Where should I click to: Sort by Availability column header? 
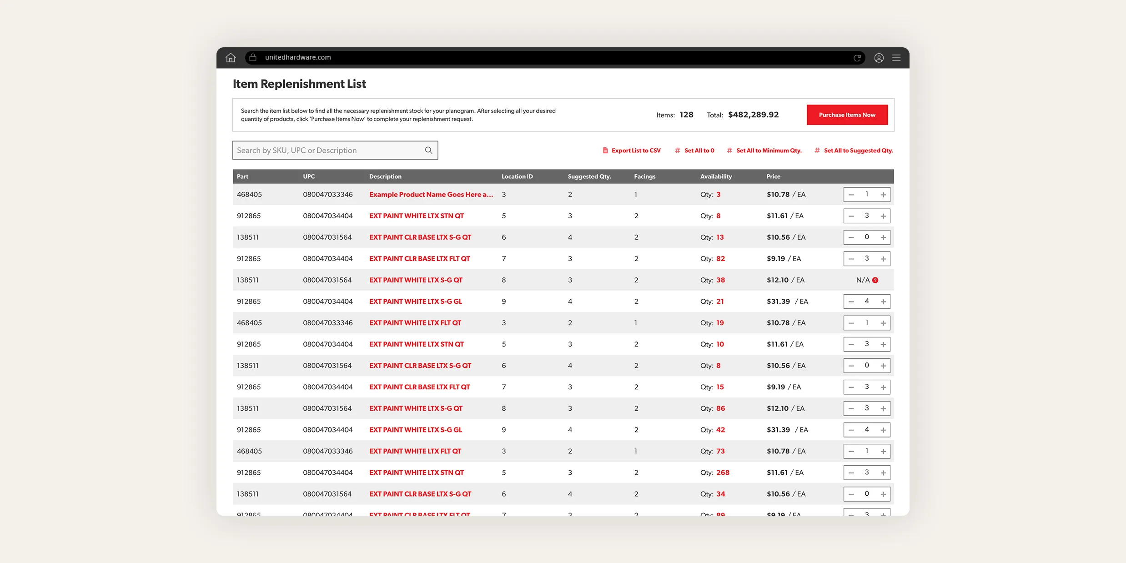point(716,176)
